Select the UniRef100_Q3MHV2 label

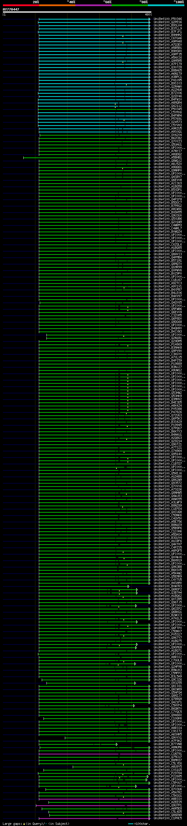[x=167, y=399]
